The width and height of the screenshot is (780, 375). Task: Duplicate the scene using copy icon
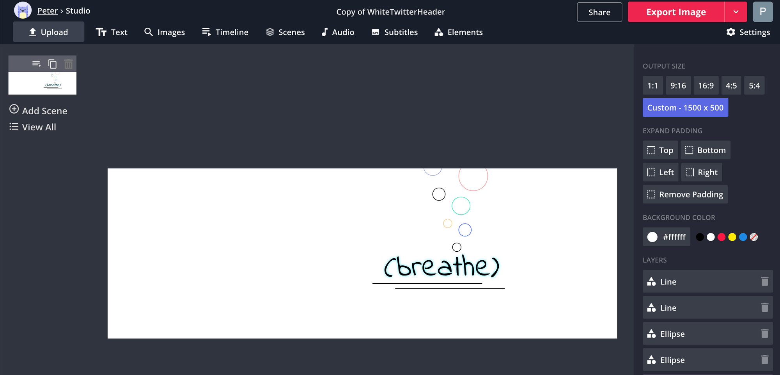point(52,64)
